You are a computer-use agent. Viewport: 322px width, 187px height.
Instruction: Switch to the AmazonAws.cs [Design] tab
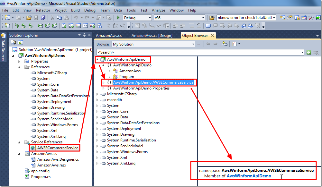(x=152, y=36)
